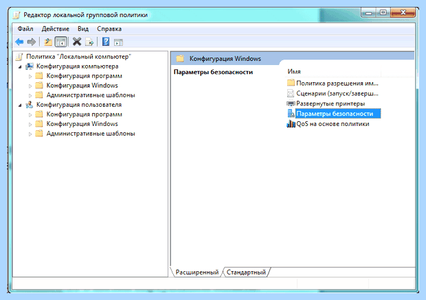Click the Export list toolbar icon

tap(89, 42)
